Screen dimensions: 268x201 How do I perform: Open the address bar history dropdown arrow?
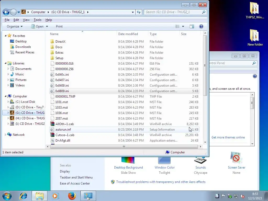(x=133, y=12)
